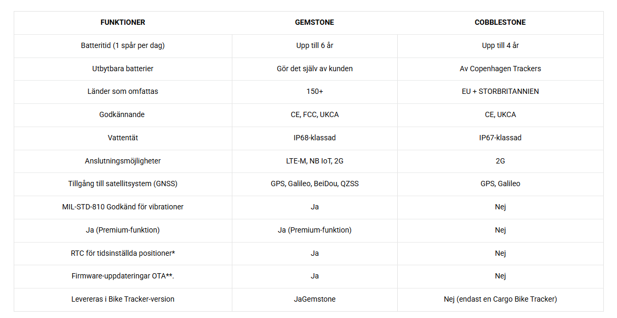The width and height of the screenshot is (617, 318).
Task: Click the "IP68-klassad" cell
Action: coord(315,138)
